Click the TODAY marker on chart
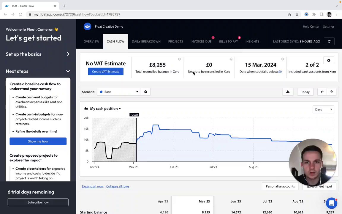342x214 pixels. [134, 115]
